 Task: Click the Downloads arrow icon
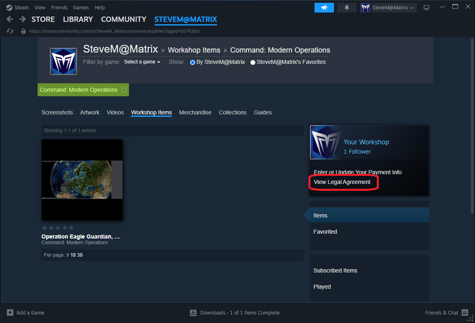click(193, 313)
